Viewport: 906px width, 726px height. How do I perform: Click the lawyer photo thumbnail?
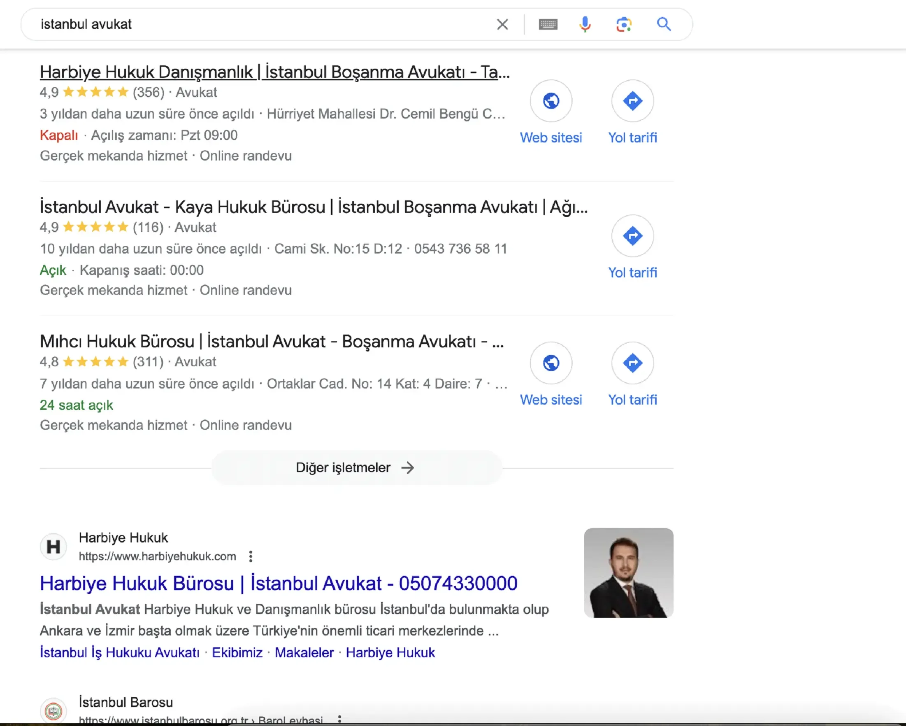[x=628, y=572]
